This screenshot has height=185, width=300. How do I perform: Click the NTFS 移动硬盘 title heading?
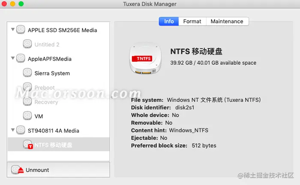tap(196, 52)
